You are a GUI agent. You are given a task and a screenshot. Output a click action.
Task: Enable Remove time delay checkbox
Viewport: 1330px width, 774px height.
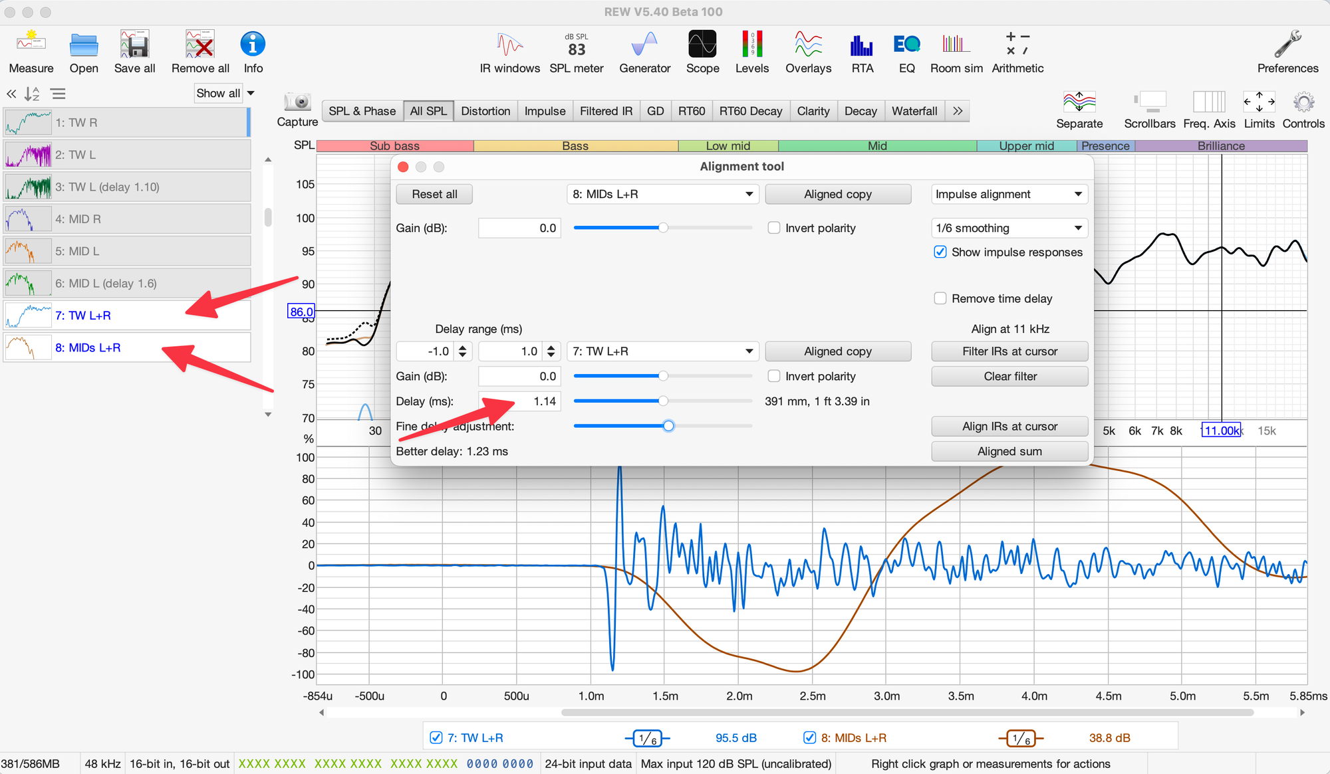pyautogui.click(x=940, y=298)
